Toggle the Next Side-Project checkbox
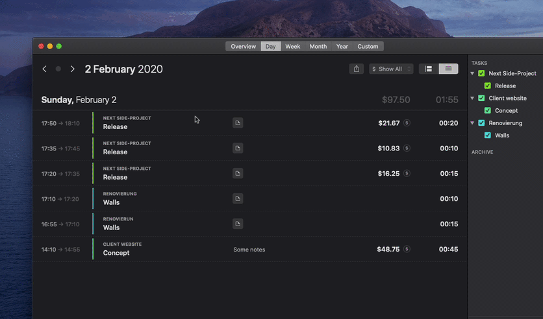 tap(481, 73)
